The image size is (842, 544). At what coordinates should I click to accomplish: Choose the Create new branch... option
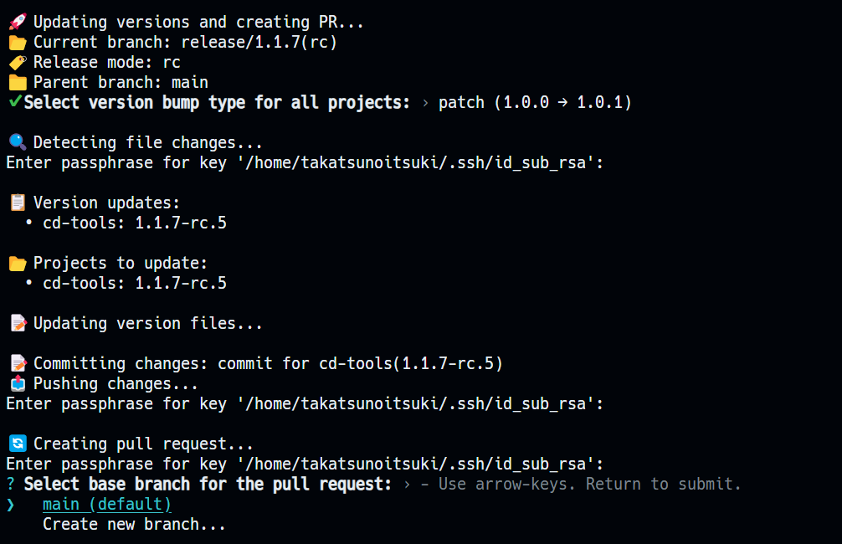[x=134, y=524]
